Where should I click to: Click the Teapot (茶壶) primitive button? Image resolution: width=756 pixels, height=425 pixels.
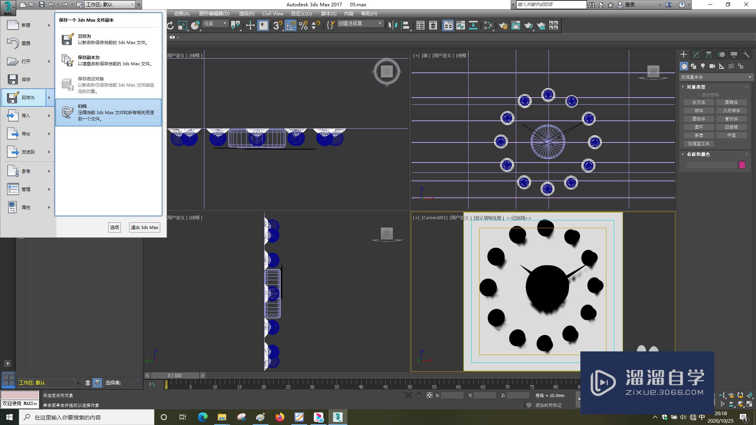(699, 135)
